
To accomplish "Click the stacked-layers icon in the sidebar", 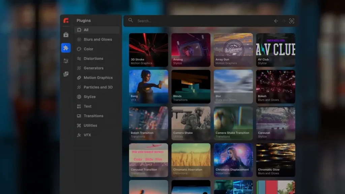I will click(66, 74).
